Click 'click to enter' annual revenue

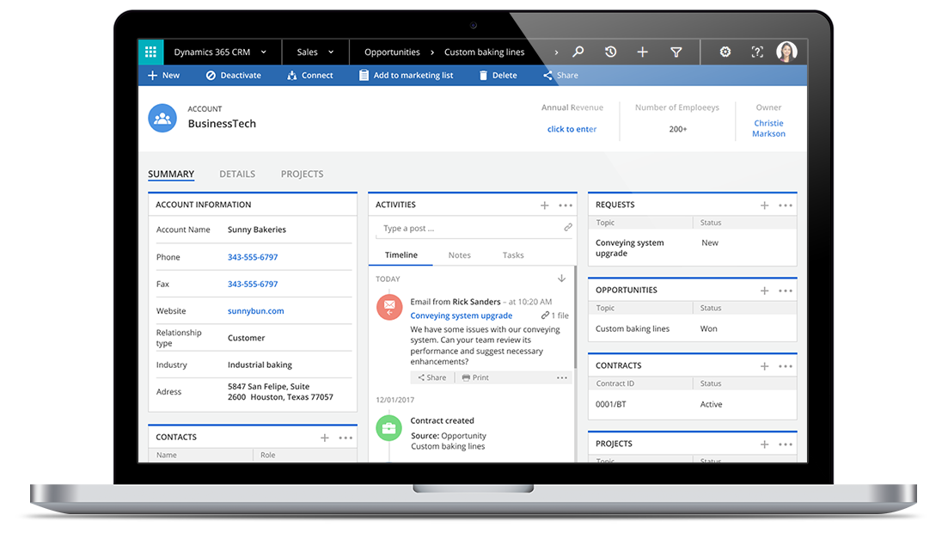pyautogui.click(x=572, y=129)
